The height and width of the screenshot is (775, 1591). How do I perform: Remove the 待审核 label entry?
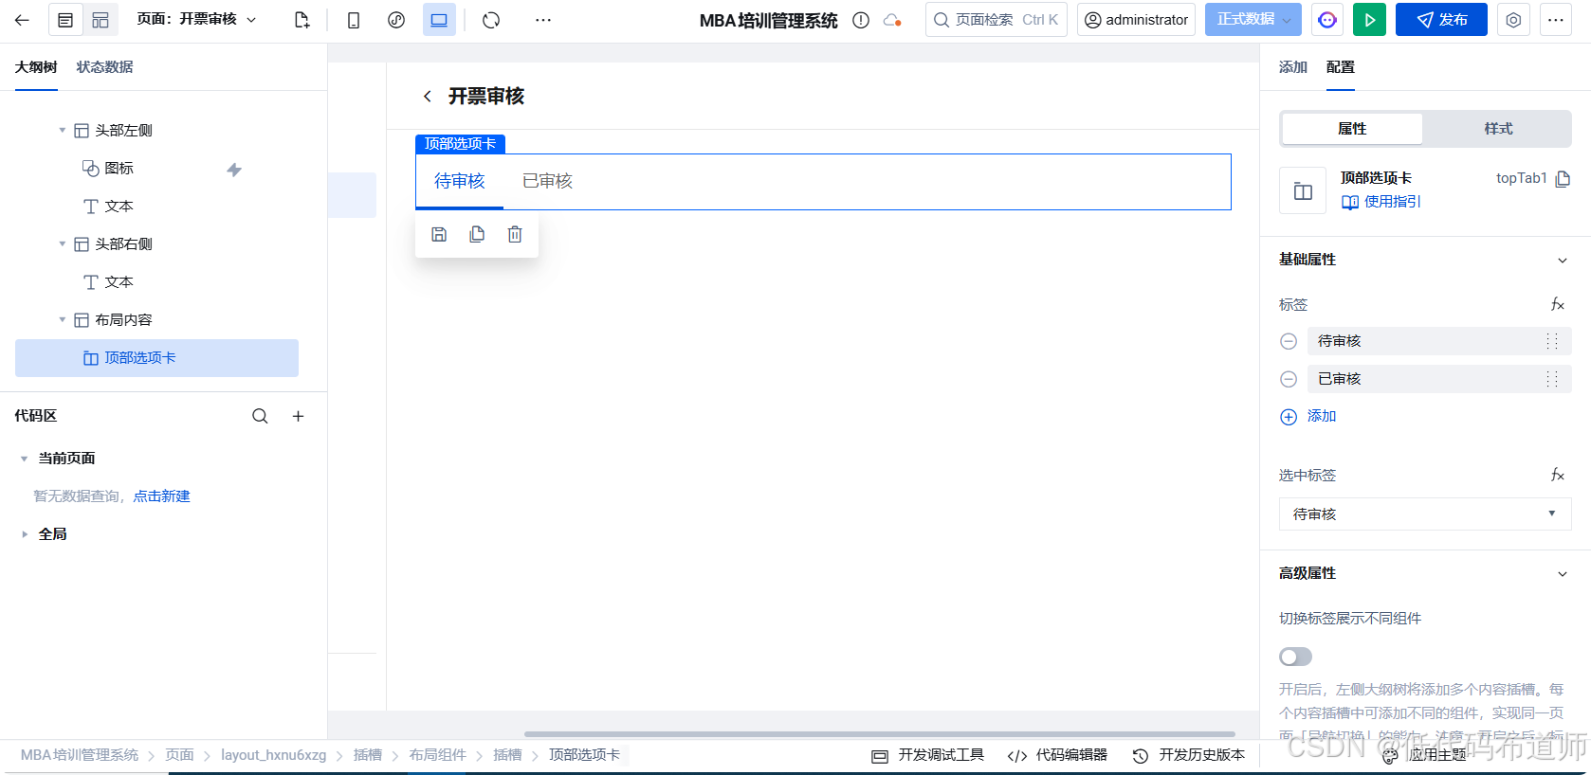[x=1289, y=341]
